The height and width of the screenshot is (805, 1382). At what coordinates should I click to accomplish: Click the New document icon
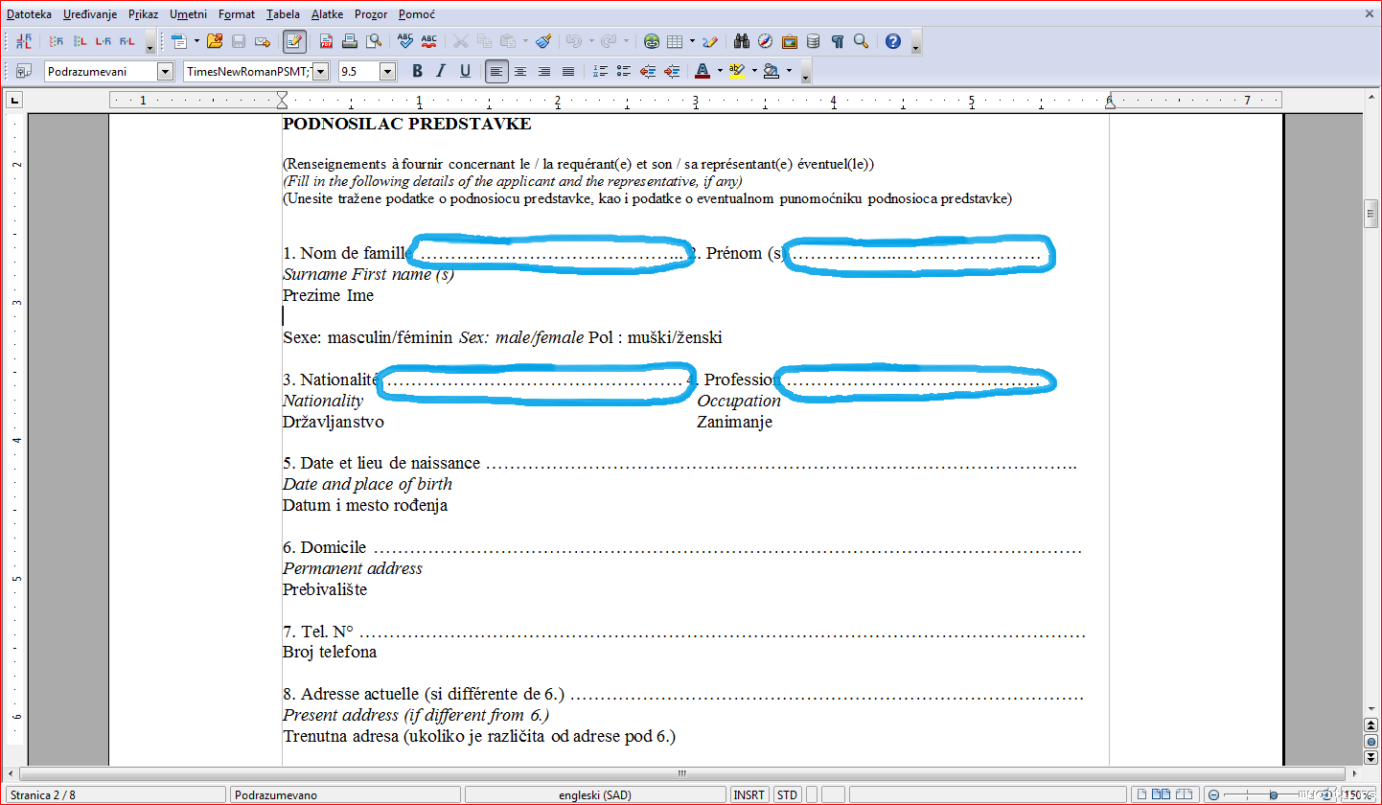pyautogui.click(x=179, y=41)
